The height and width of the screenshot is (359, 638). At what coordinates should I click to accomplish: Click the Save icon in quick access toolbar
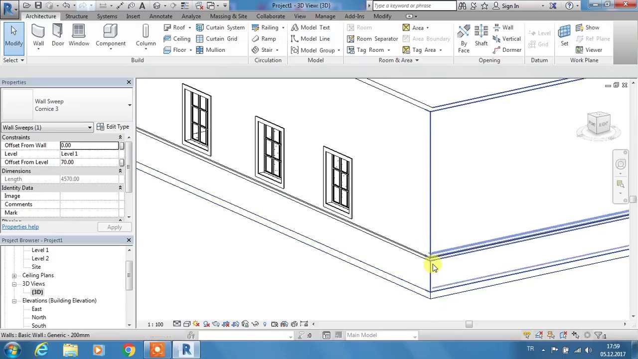(x=38, y=5)
